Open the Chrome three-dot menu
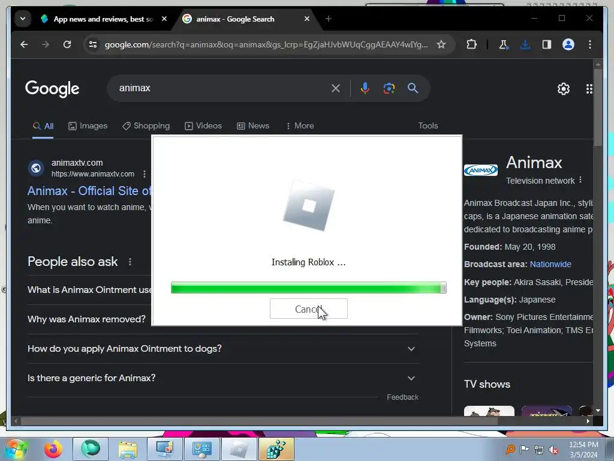This screenshot has width=614, height=461. pyautogui.click(x=590, y=44)
